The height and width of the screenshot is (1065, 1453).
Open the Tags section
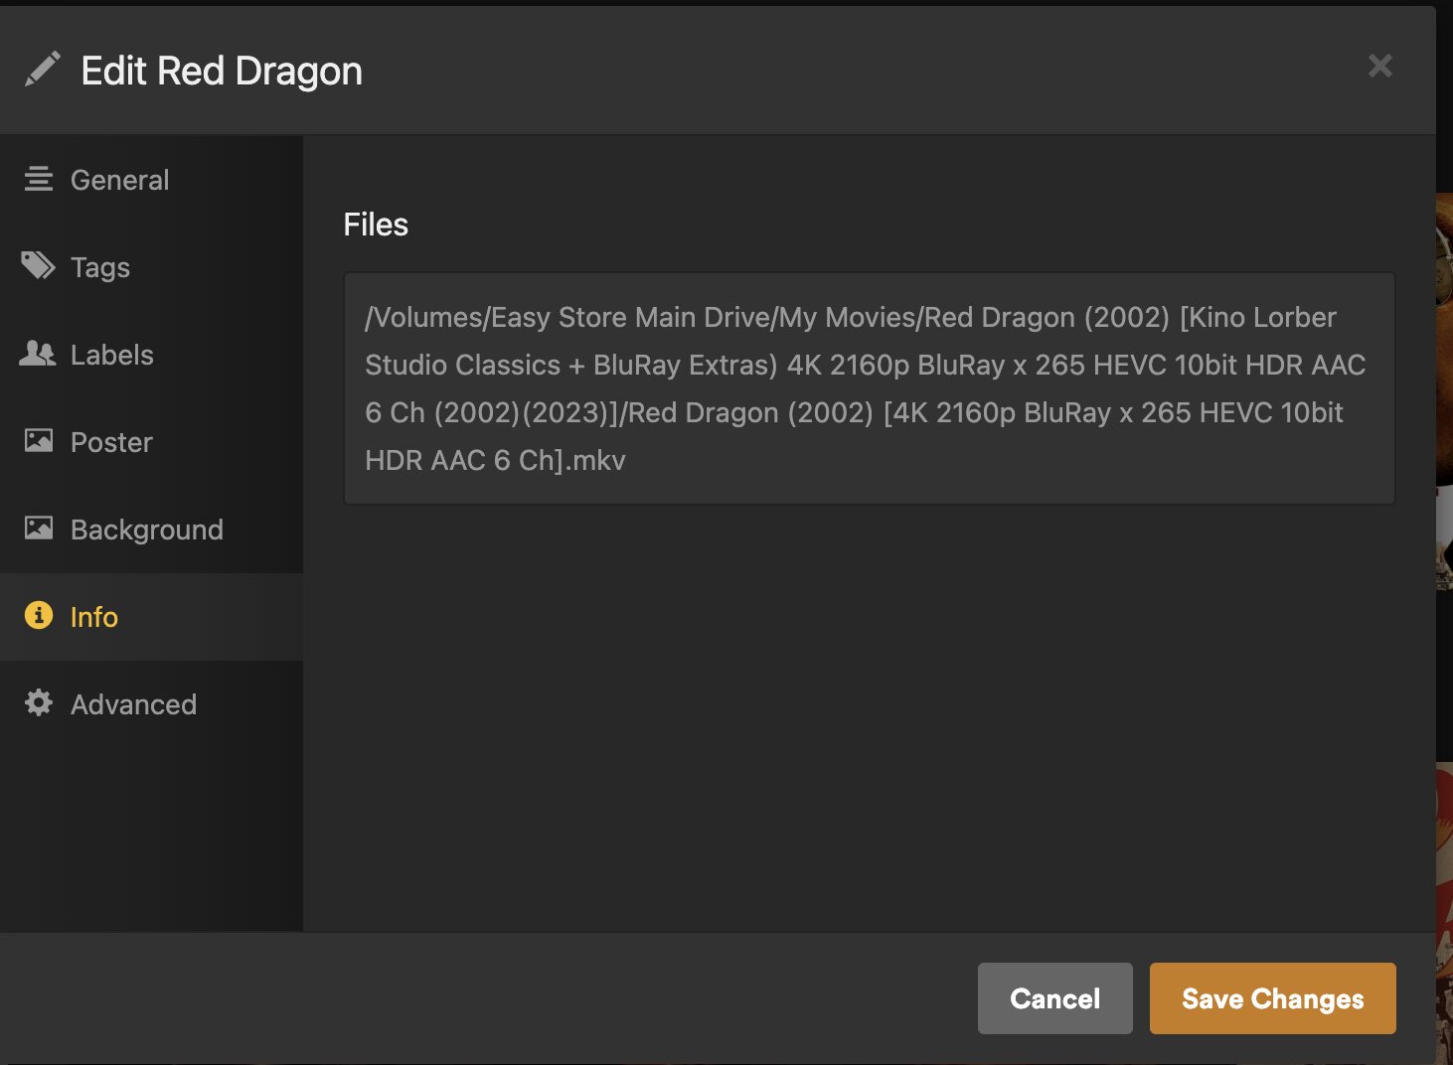(99, 266)
